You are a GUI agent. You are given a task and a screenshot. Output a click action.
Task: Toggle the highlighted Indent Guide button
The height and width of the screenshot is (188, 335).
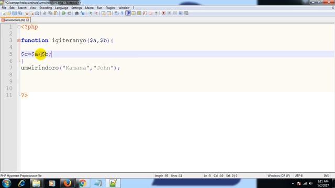(x=128, y=13)
